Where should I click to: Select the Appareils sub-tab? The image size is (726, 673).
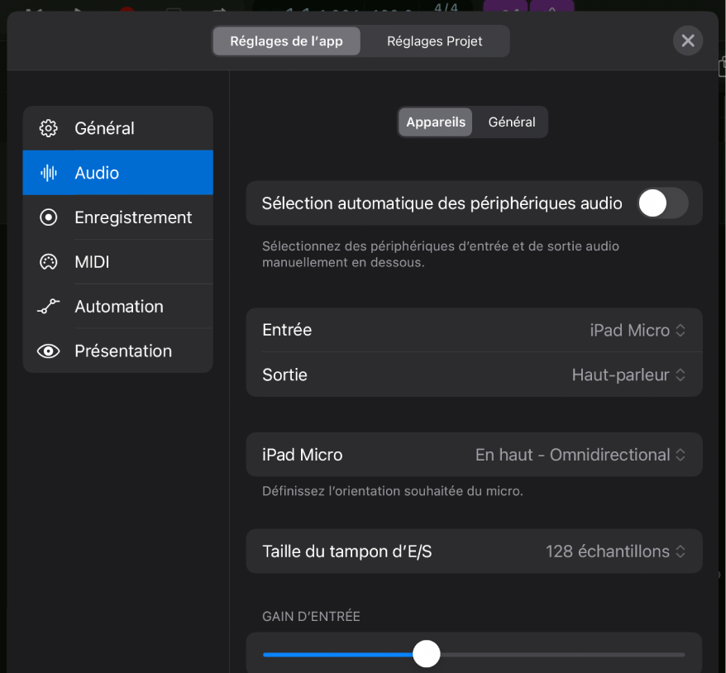[x=436, y=122]
